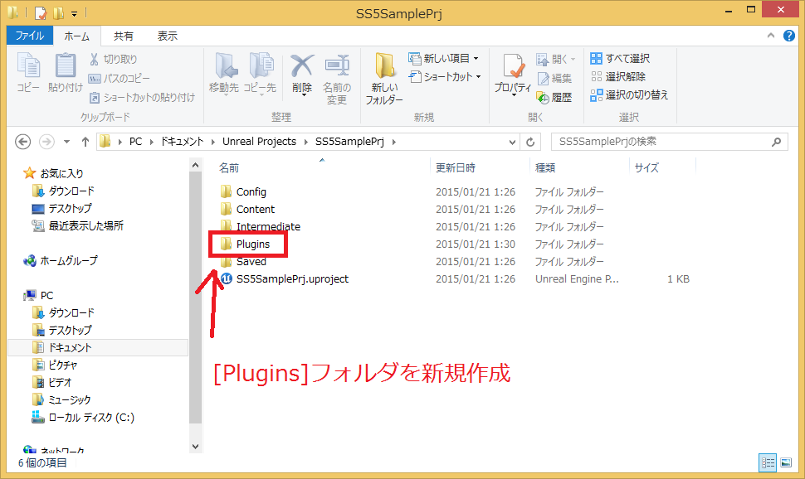Click SS5SamplePrj in address breadcrumb
Viewport: 805px width, 479px height.
(x=349, y=142)
